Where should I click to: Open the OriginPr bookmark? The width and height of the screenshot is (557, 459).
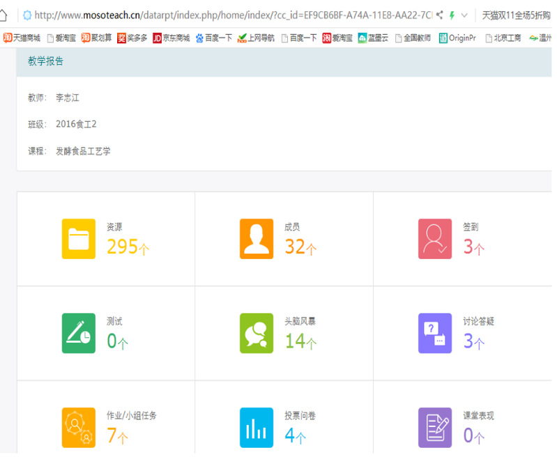click(x=457, y=38)
